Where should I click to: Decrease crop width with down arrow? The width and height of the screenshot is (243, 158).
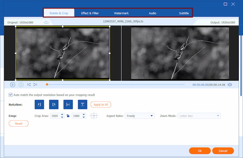(x=62, y=117)
